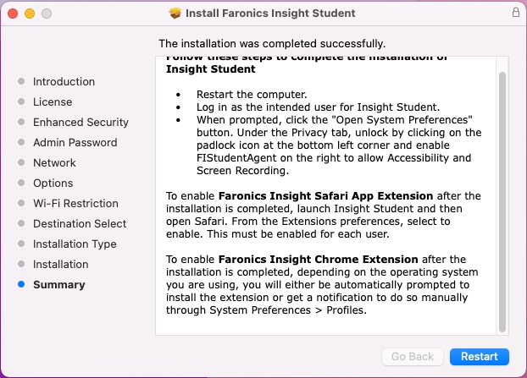Click the greyed-out Go Back button
Viewport: 527px width, 378px height.
[413, 357]
